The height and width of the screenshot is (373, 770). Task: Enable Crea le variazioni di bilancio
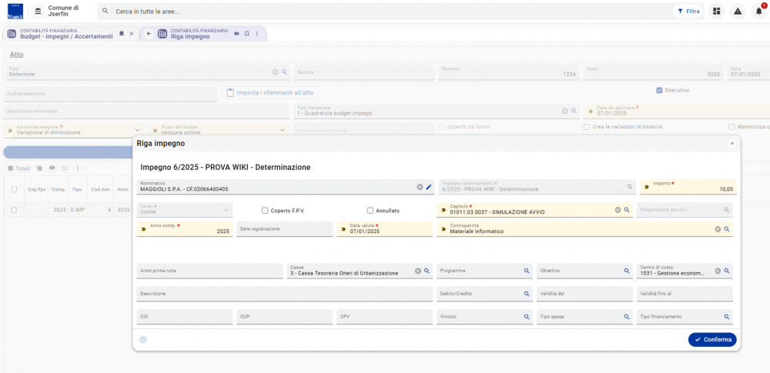click(586, 127)
